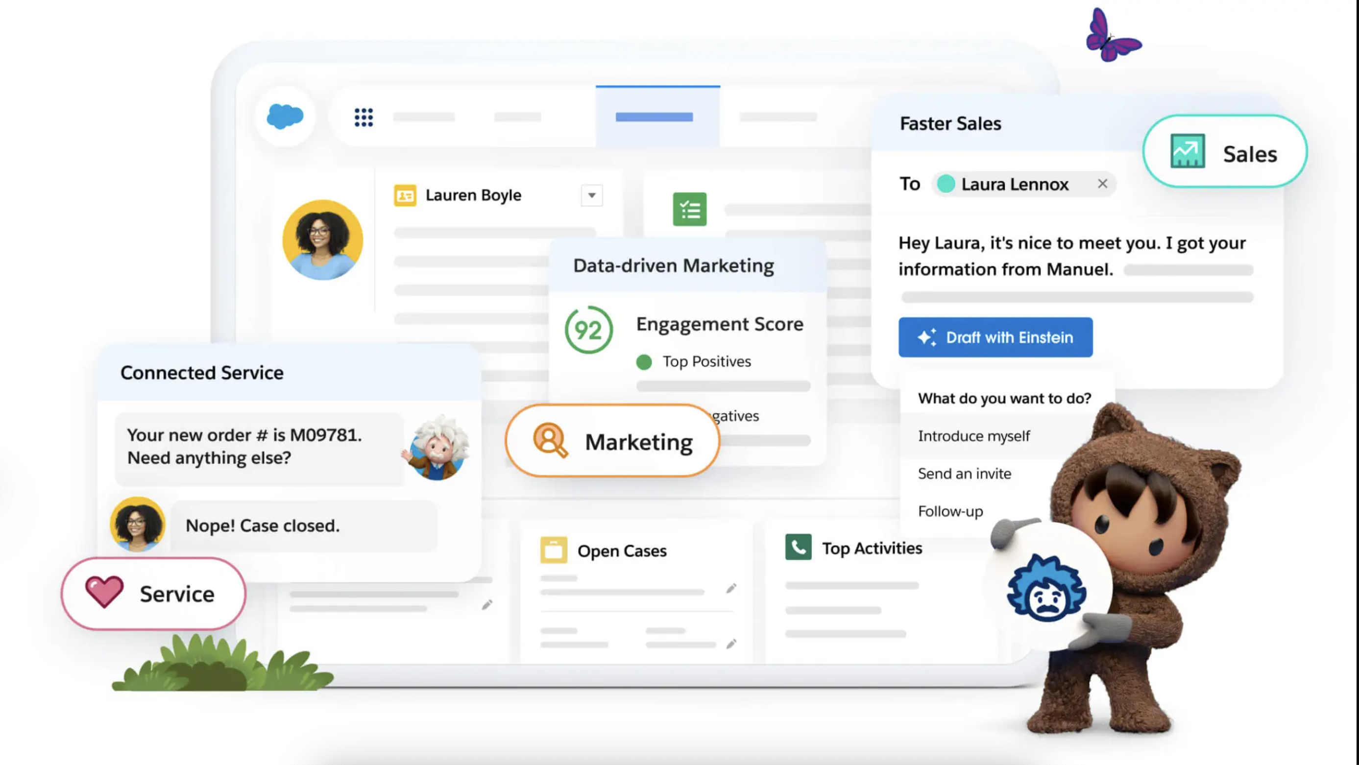1359x765 pixels.
Task: Expand the dropdown next to Lauren Boyle
Action: pyautogui.click(x=591, y=195)
